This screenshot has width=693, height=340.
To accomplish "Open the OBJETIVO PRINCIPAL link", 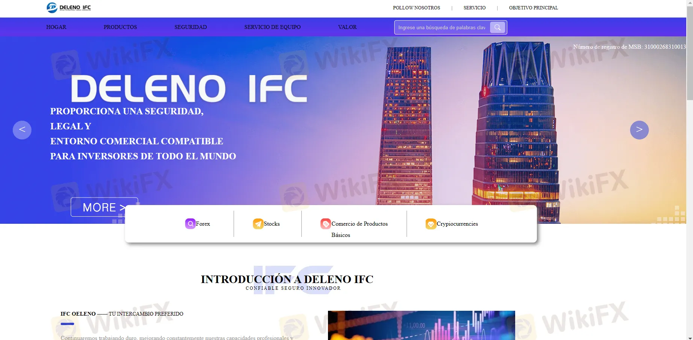I will 533,8.
